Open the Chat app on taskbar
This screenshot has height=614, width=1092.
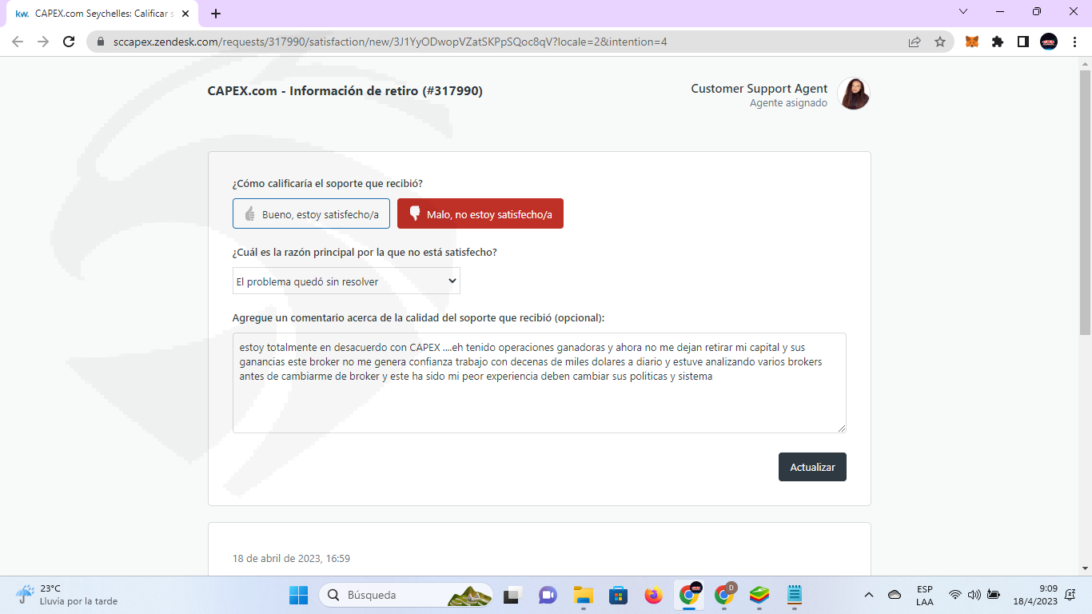548,595
